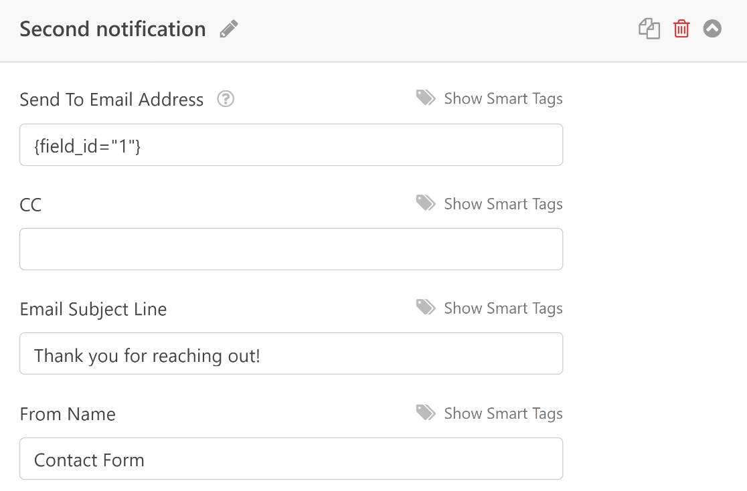Open help tooltip for Send To Email Address
Screen dimensions: 747x491
click(226, 100)
